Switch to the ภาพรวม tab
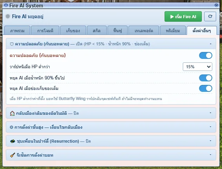222x169 pixels. pos(17,30)
